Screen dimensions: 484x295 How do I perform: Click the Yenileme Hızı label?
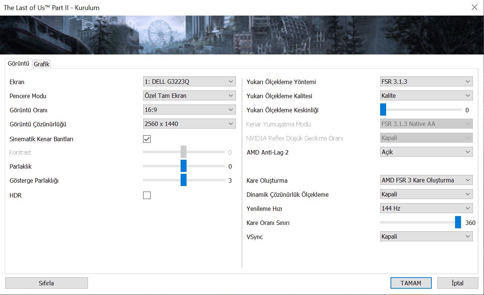tap(264, 209)
